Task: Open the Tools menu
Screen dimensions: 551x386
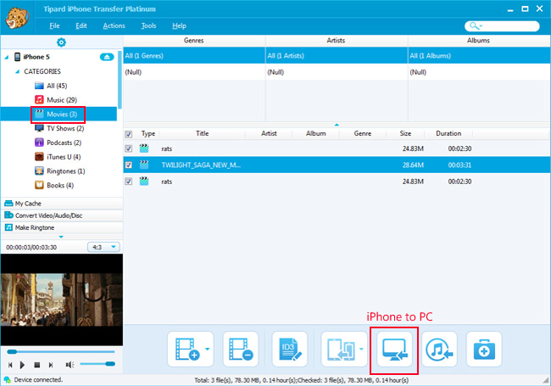Action: click(148, 25)
